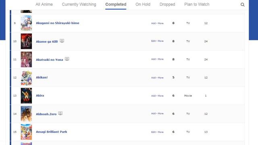Open the Plan to Watch tab
This screenshot has height=145, width=258.
click(x=197, y=4)
